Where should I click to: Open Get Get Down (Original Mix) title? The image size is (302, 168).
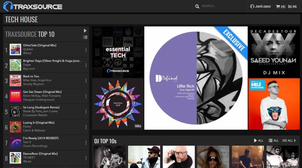pos(42,92)
